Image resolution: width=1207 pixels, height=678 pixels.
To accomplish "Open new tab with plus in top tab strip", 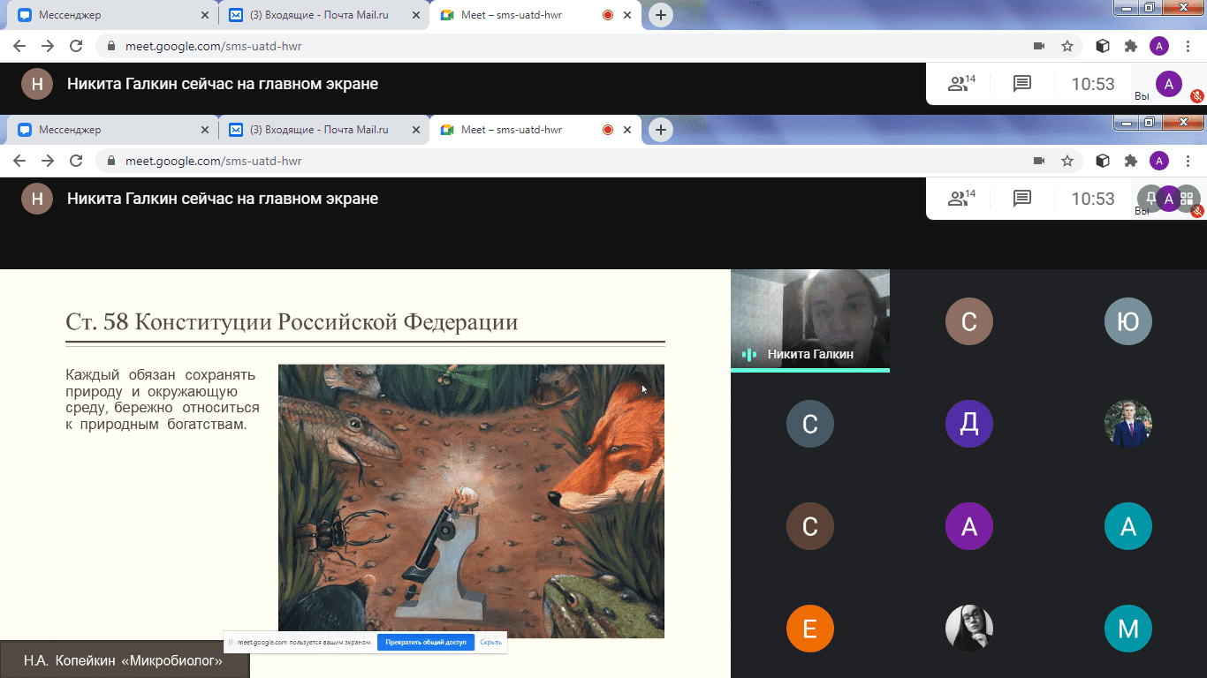I will (x=660, y=15).
